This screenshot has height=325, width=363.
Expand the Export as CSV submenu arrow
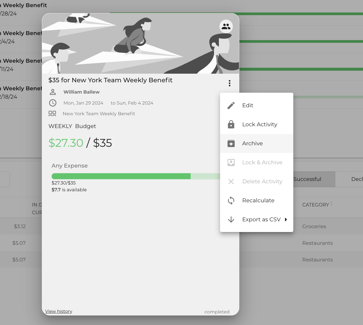tap(286, 220)
